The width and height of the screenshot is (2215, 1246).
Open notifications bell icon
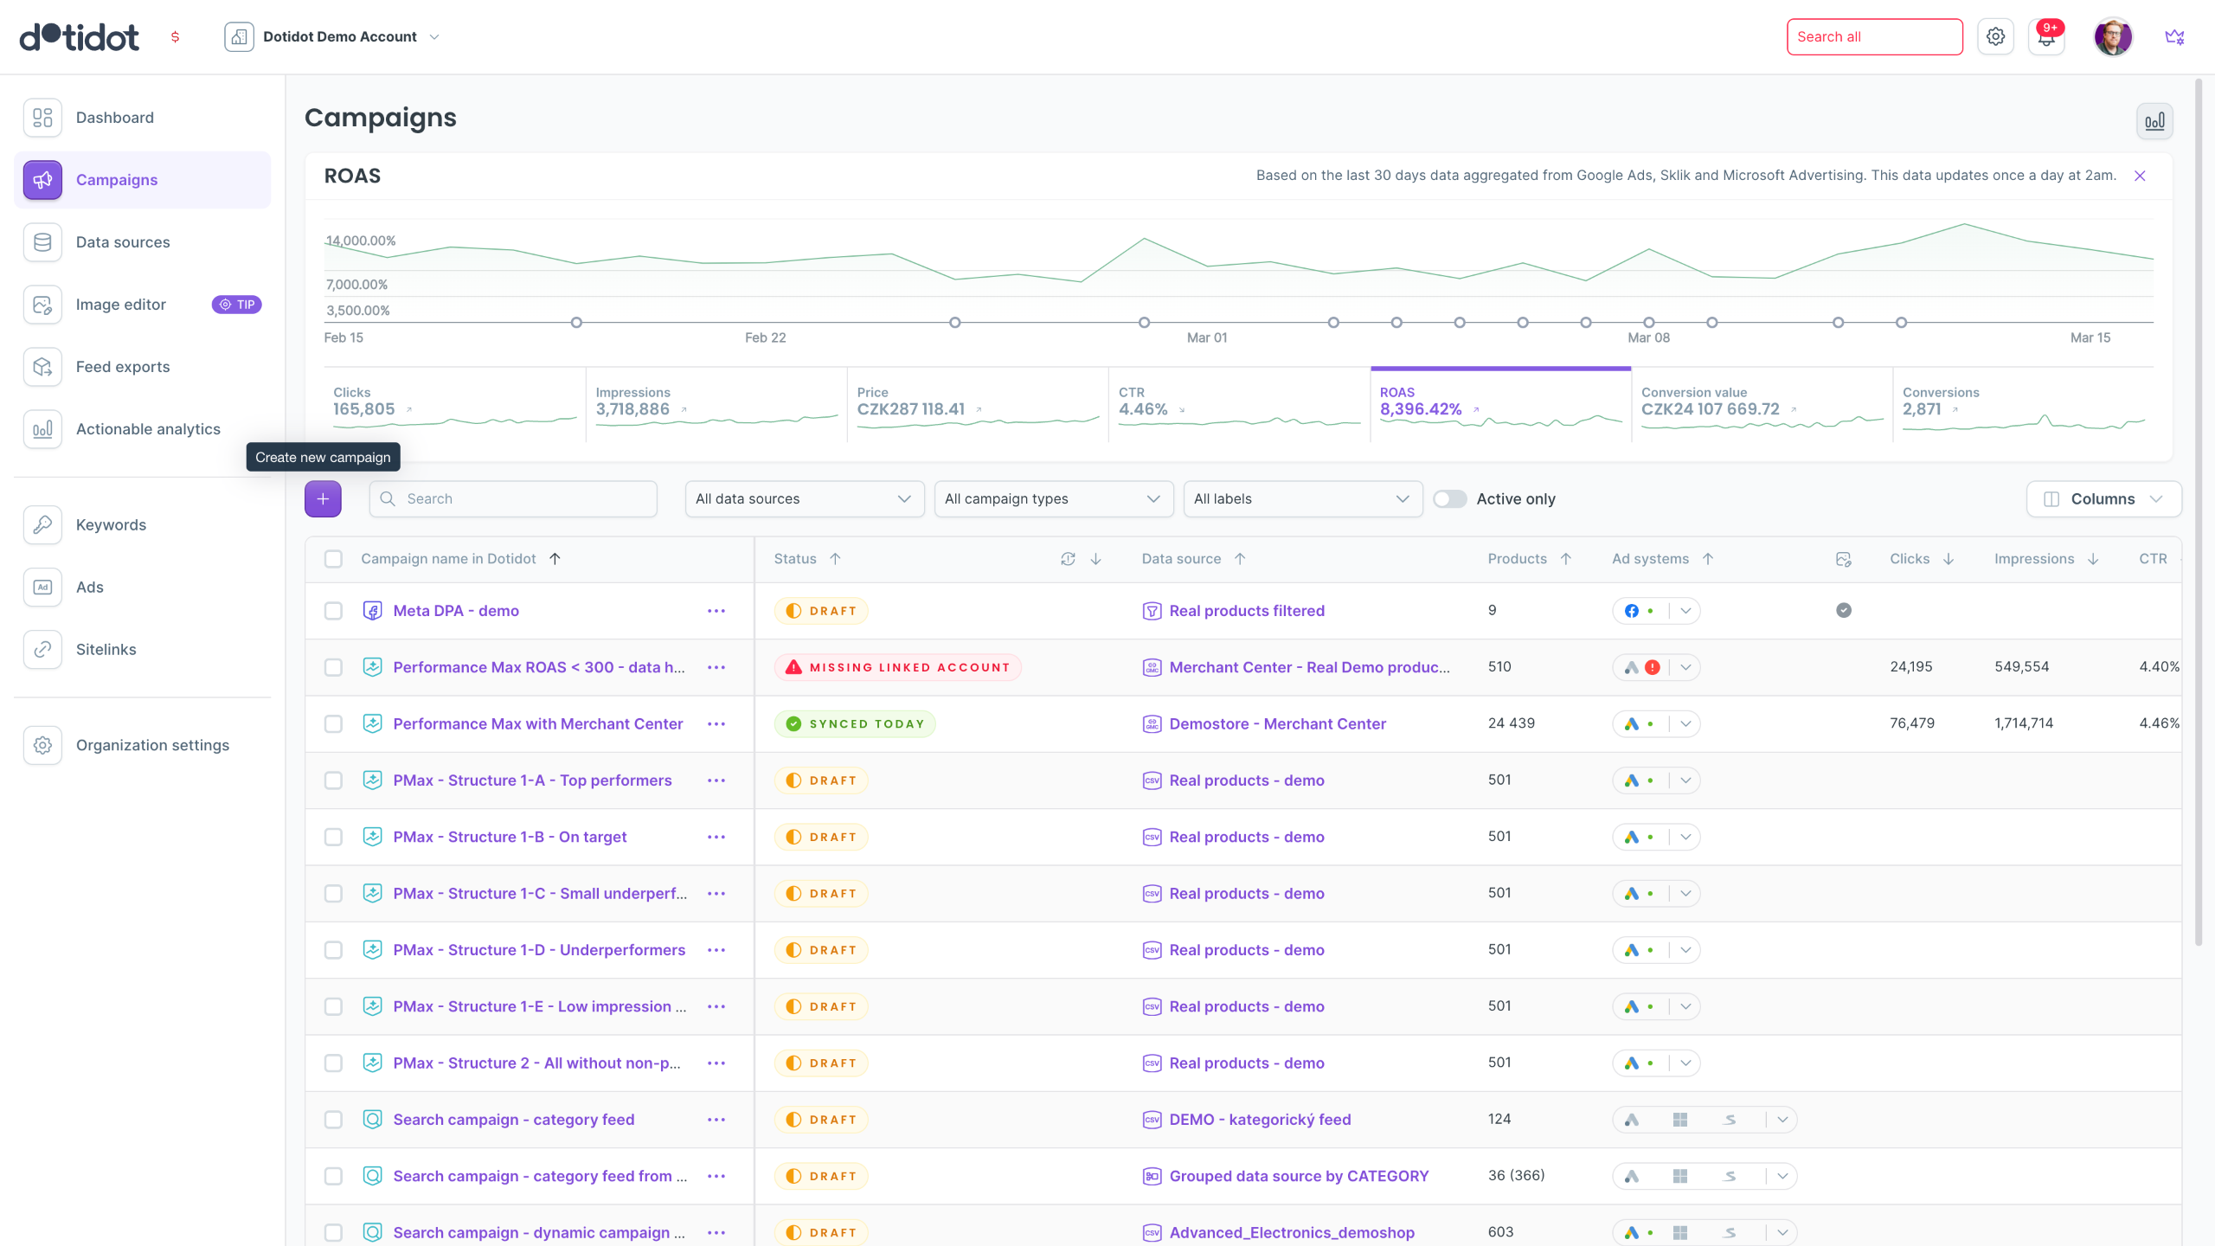(2046, 37)
